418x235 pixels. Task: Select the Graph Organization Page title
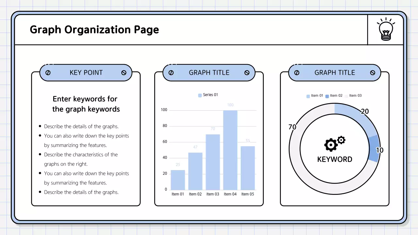(x=94, y=29)
